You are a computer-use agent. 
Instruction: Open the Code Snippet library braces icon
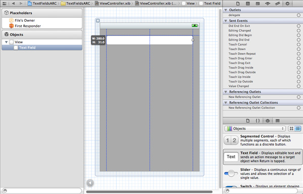pyautogui.click(x=258, y=121)
